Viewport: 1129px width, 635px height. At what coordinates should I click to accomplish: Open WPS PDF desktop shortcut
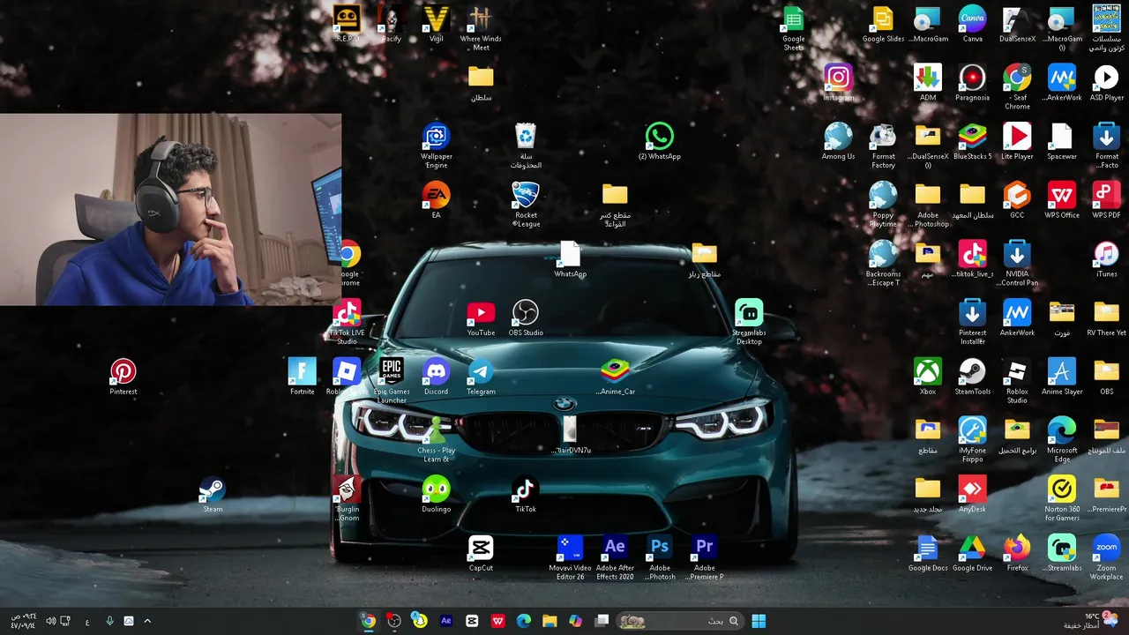point(1106,199)
